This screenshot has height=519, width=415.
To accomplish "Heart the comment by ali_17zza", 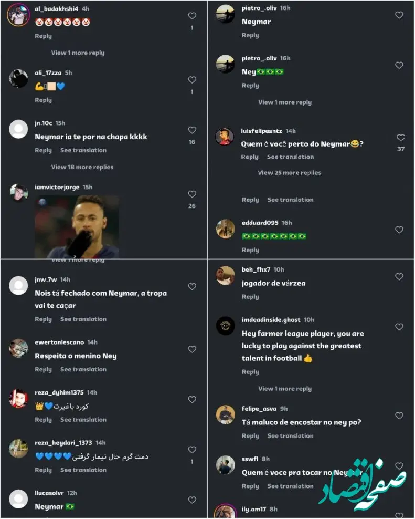I will point(192,80).
